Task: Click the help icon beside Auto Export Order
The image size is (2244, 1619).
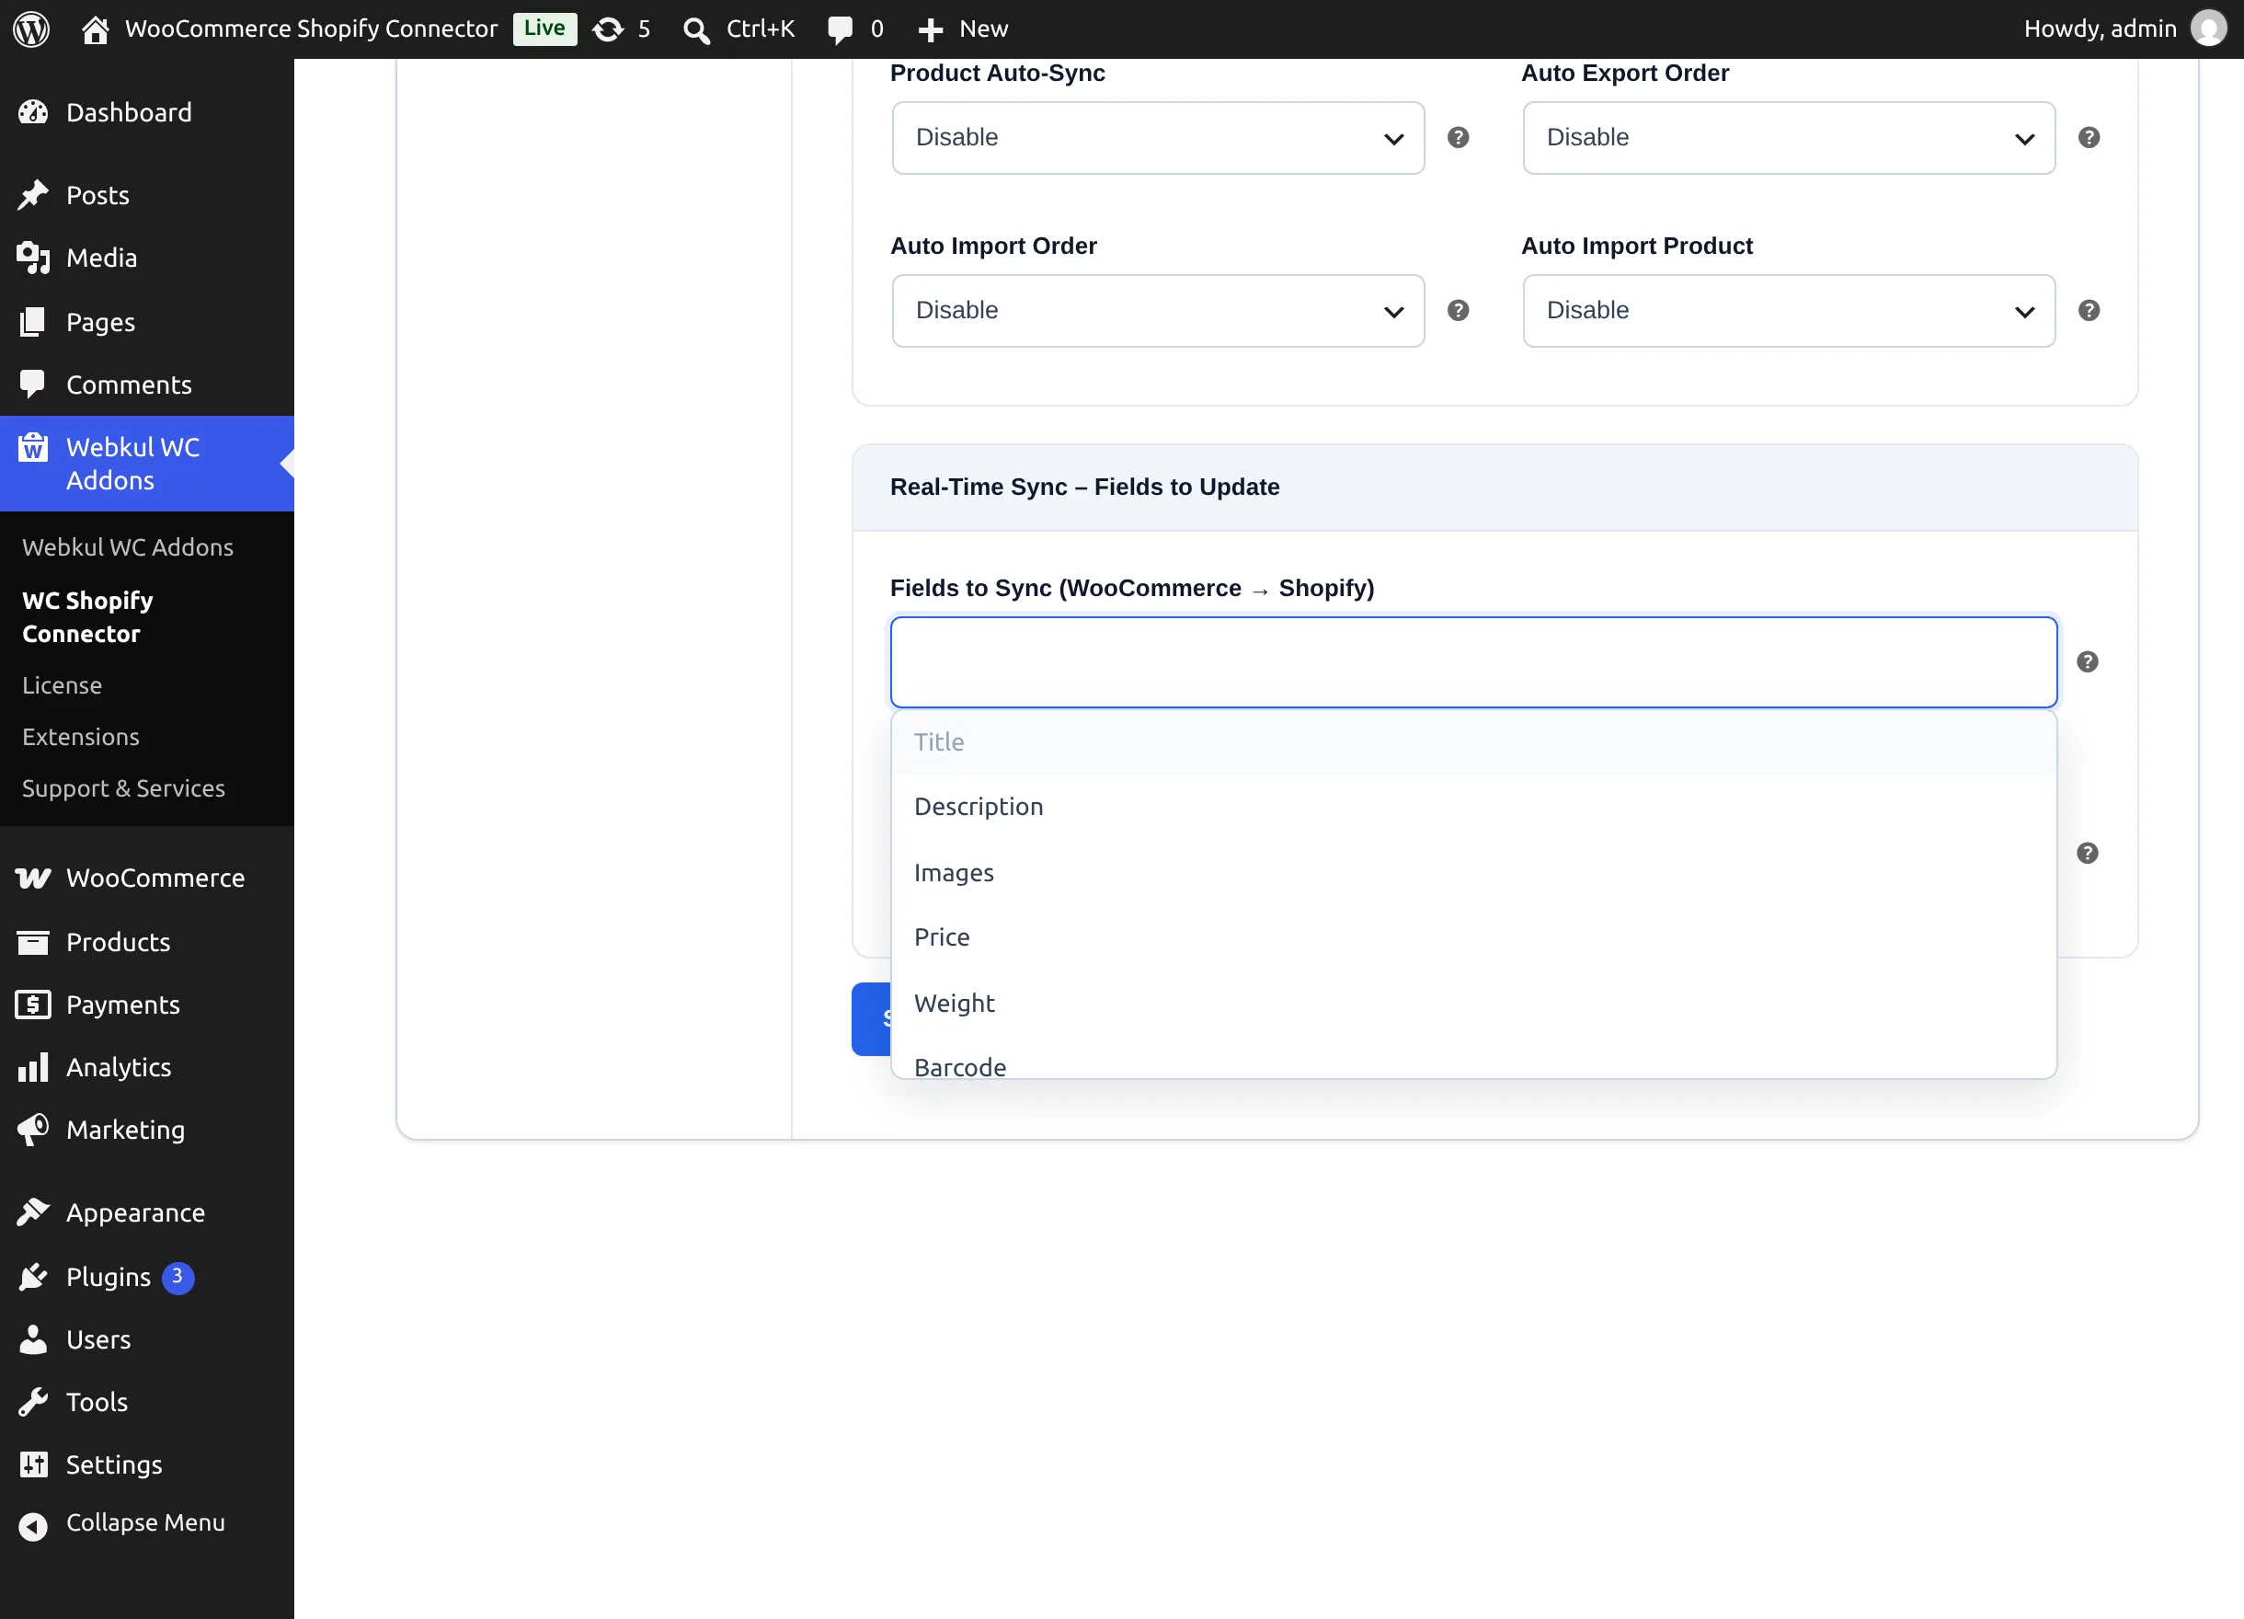Action: [x=2089, y=138]
